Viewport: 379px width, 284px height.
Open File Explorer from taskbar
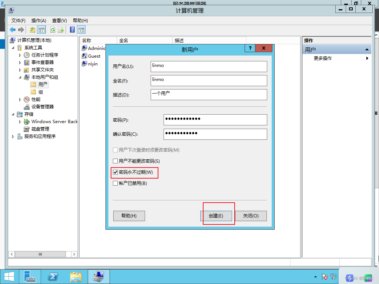tap(76, 277)
